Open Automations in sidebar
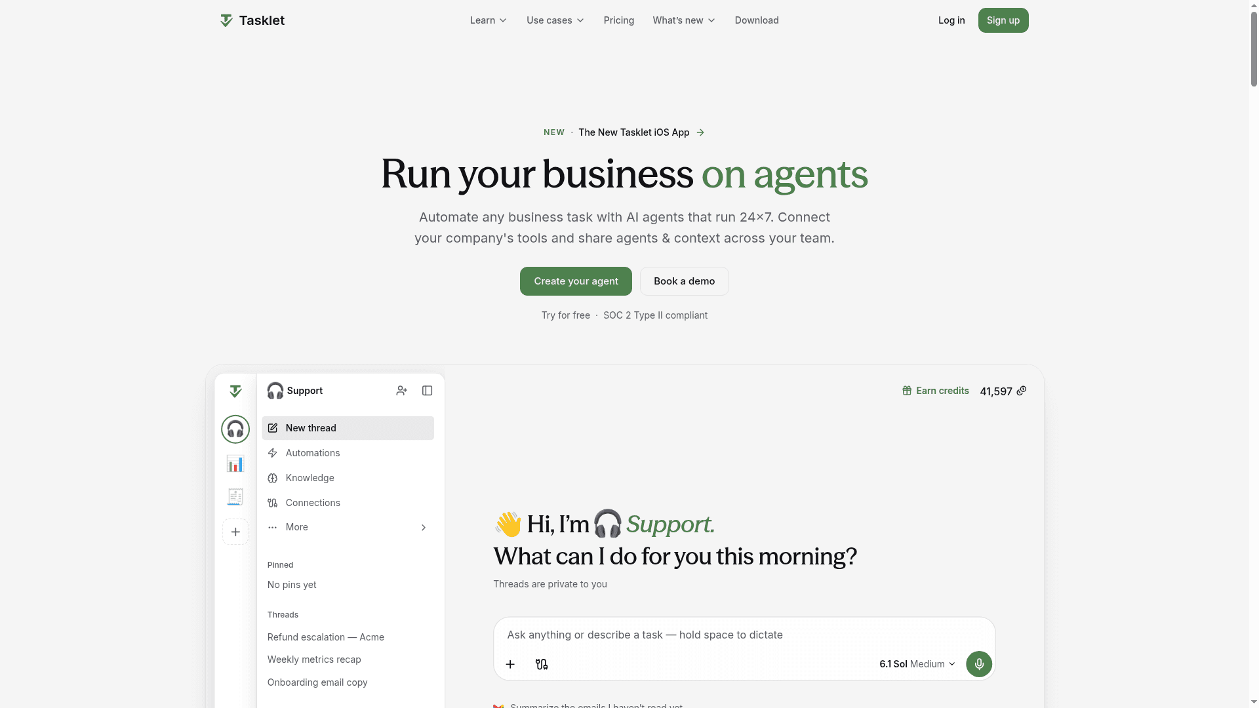This screenshot has height=708, width=1259. coord(348,453)
